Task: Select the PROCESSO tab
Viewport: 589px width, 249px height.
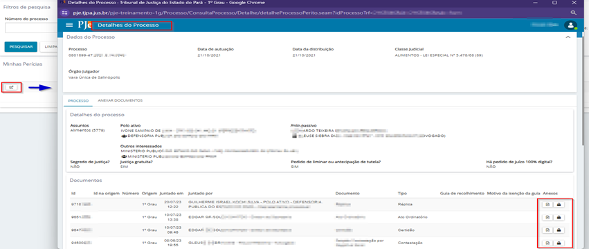Action: click(78, 101)
